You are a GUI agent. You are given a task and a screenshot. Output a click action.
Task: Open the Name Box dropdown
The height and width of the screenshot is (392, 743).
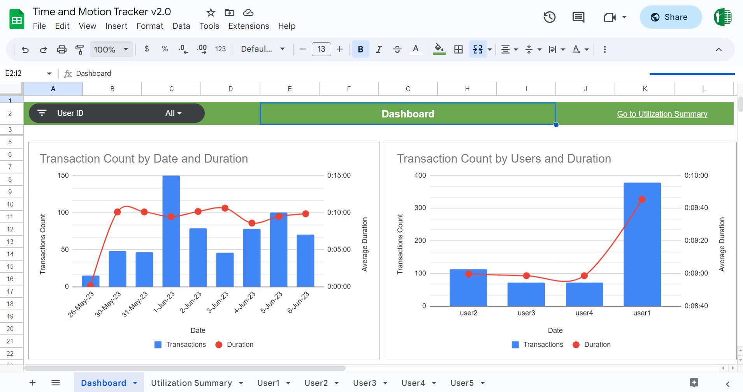coord(49,73)
